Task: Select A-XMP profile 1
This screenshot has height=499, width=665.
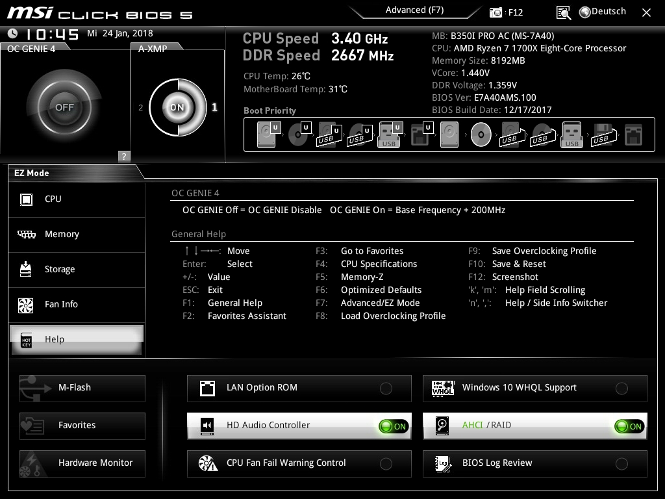Action: (x=214, y=107)
